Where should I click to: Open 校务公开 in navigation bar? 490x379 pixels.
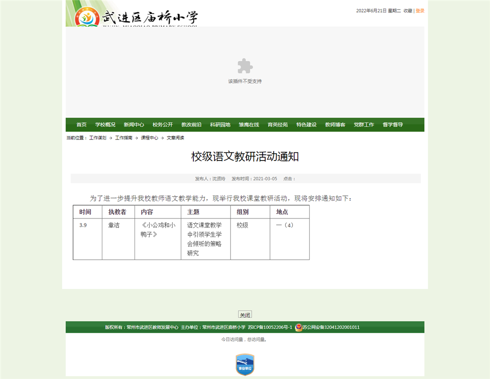[163, 125]
